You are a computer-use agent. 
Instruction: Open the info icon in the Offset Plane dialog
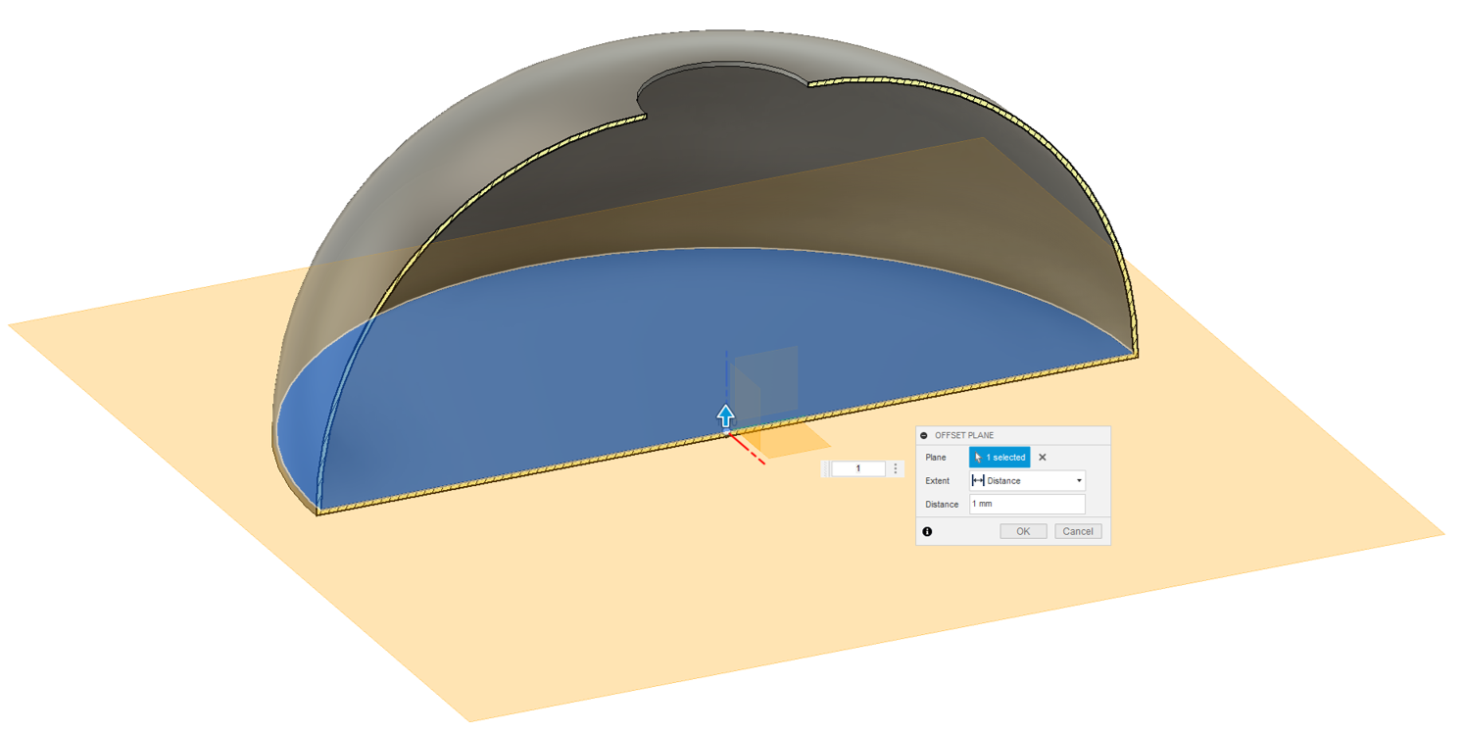927,532
